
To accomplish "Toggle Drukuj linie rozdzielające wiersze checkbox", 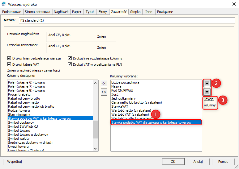I will click(9, 58).
